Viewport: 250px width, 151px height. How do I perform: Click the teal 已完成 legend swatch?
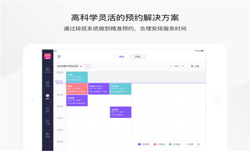point(170,144)
